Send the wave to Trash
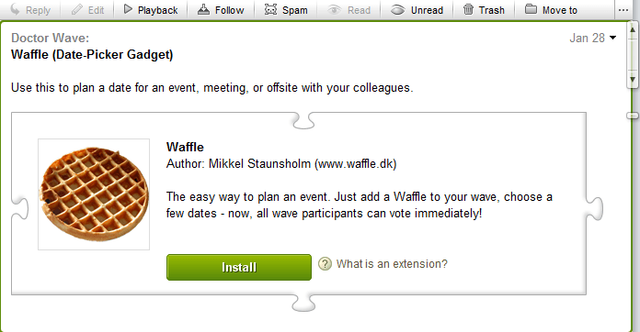The width and height of the screenshot is (640, 332). point(484,10)
